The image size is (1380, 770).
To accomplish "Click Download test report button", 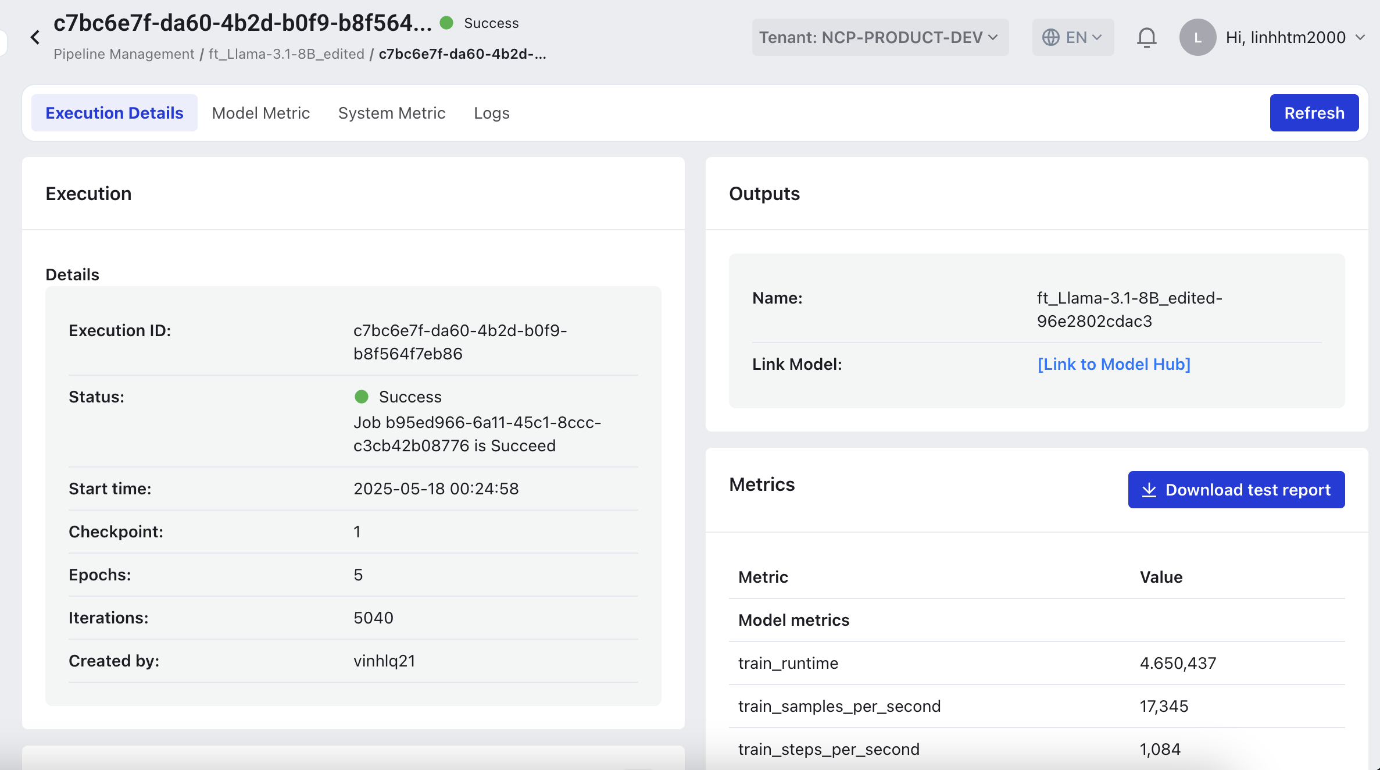I will [1236, 490].
